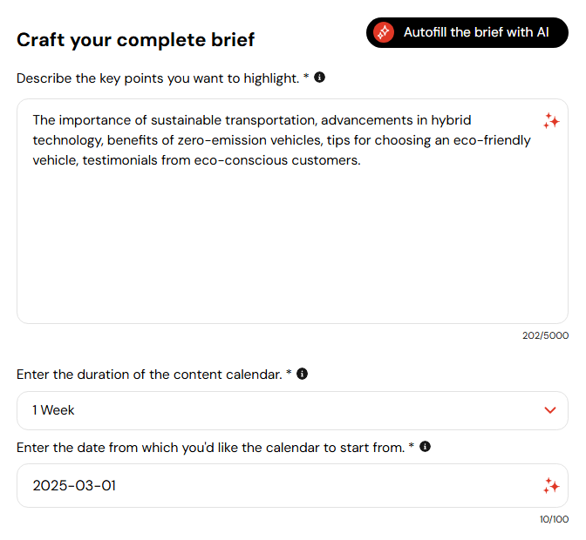Click AI sparkle icon in key points textarea

pyautogui.click(x=551, y=121)
